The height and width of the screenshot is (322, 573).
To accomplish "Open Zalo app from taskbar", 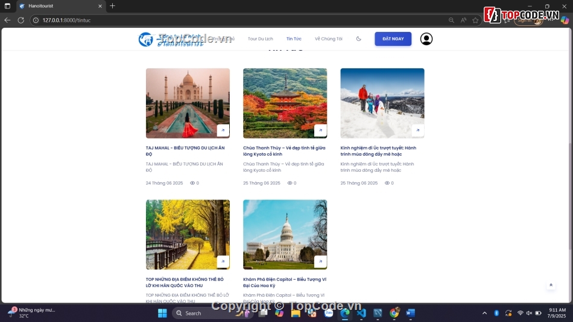I will tap(329, 313).
